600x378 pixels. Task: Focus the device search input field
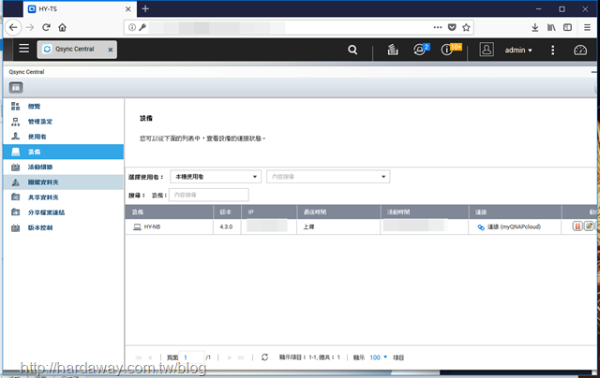point(208,195)
